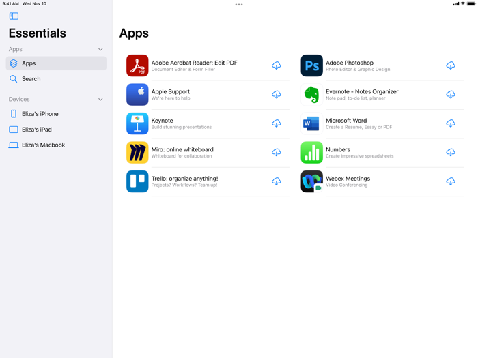Screen dimensions: 478x358
Task: Toggle the sidebar icon above Essentials
Action: tap(14, 16)
